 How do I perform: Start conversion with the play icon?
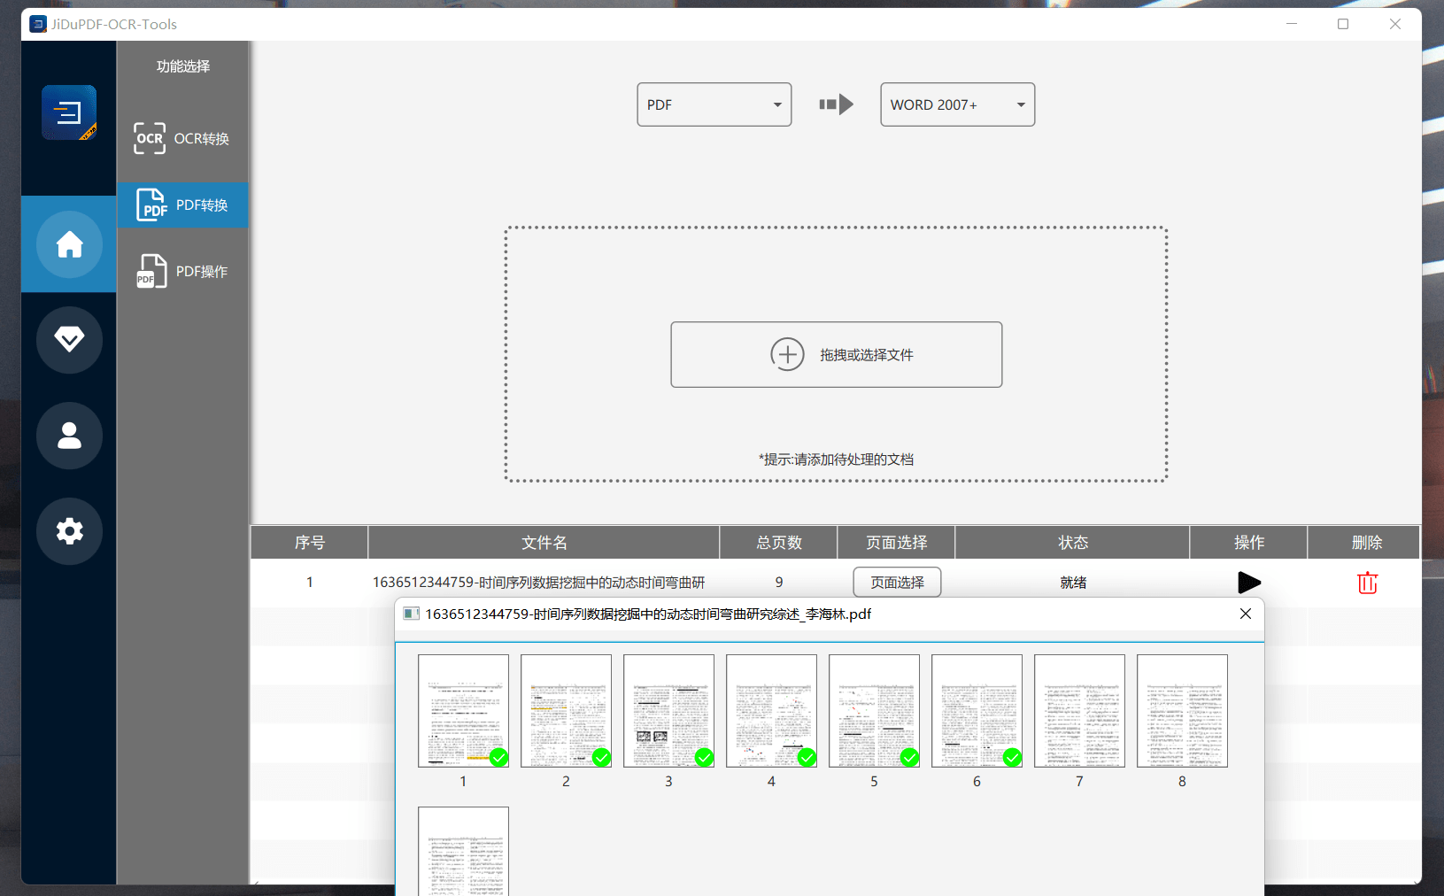point(1248,582)
